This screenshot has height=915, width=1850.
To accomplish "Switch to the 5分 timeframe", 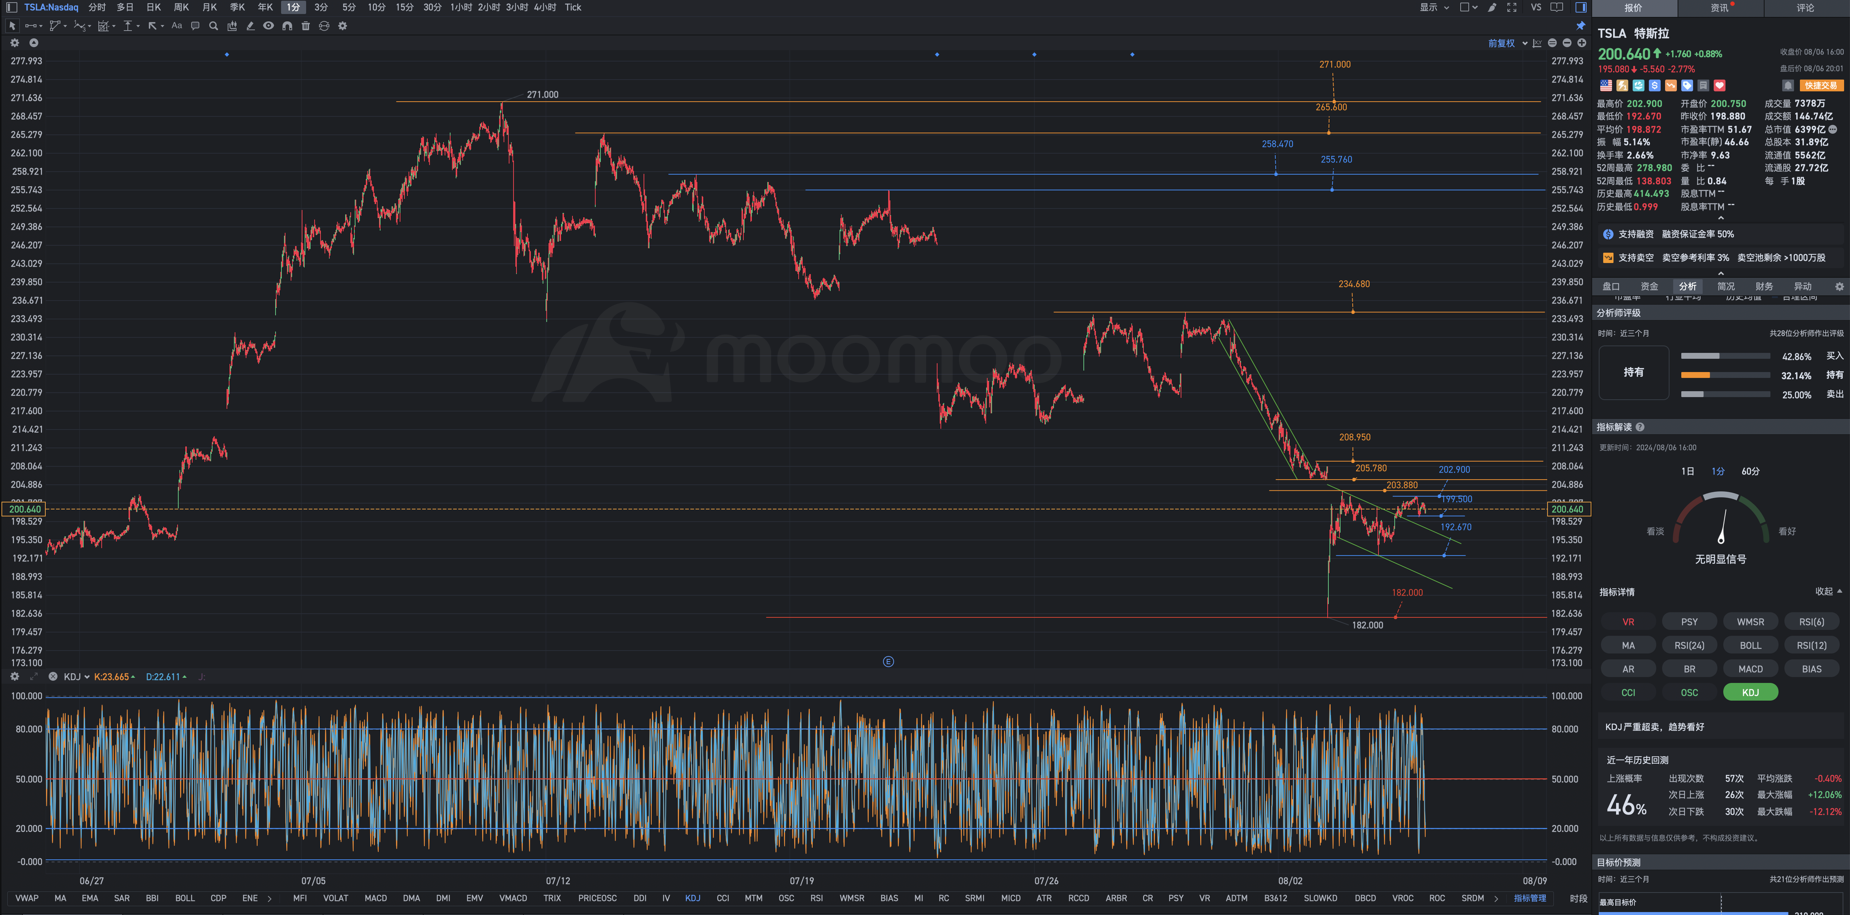I will (349, 7).
